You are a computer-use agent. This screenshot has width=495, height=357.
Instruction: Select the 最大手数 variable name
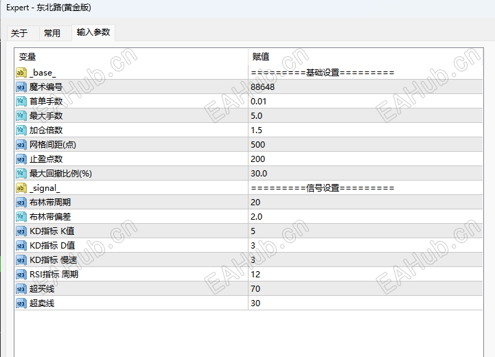point(46,116)
